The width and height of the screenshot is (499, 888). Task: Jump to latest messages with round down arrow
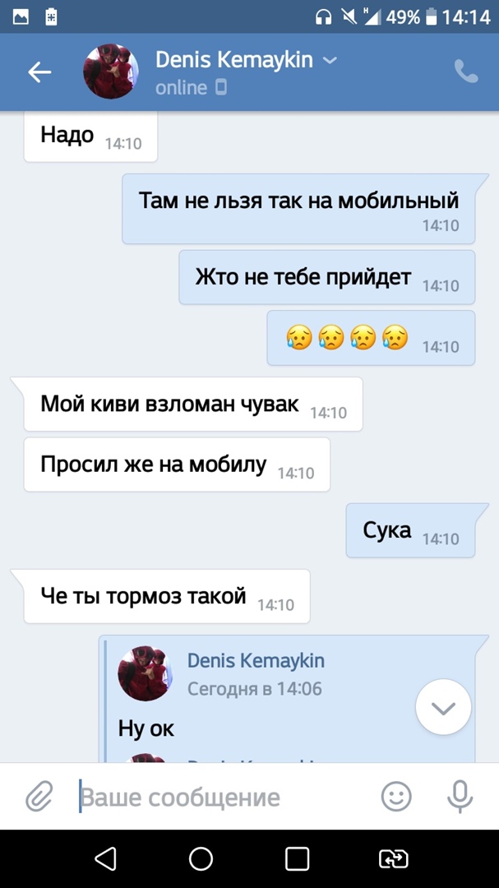(x=443, y=707)
